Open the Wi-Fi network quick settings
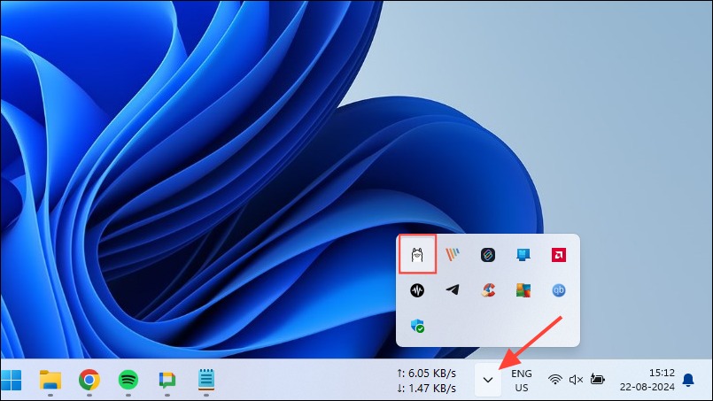This screenshot has width=713, height=401. coord(554,379)
